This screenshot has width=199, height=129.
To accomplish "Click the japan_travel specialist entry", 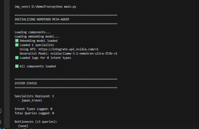I will coord(32,100).
